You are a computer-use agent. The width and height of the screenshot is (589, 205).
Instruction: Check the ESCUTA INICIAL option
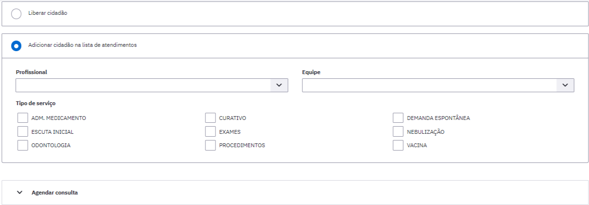[23, 131]
